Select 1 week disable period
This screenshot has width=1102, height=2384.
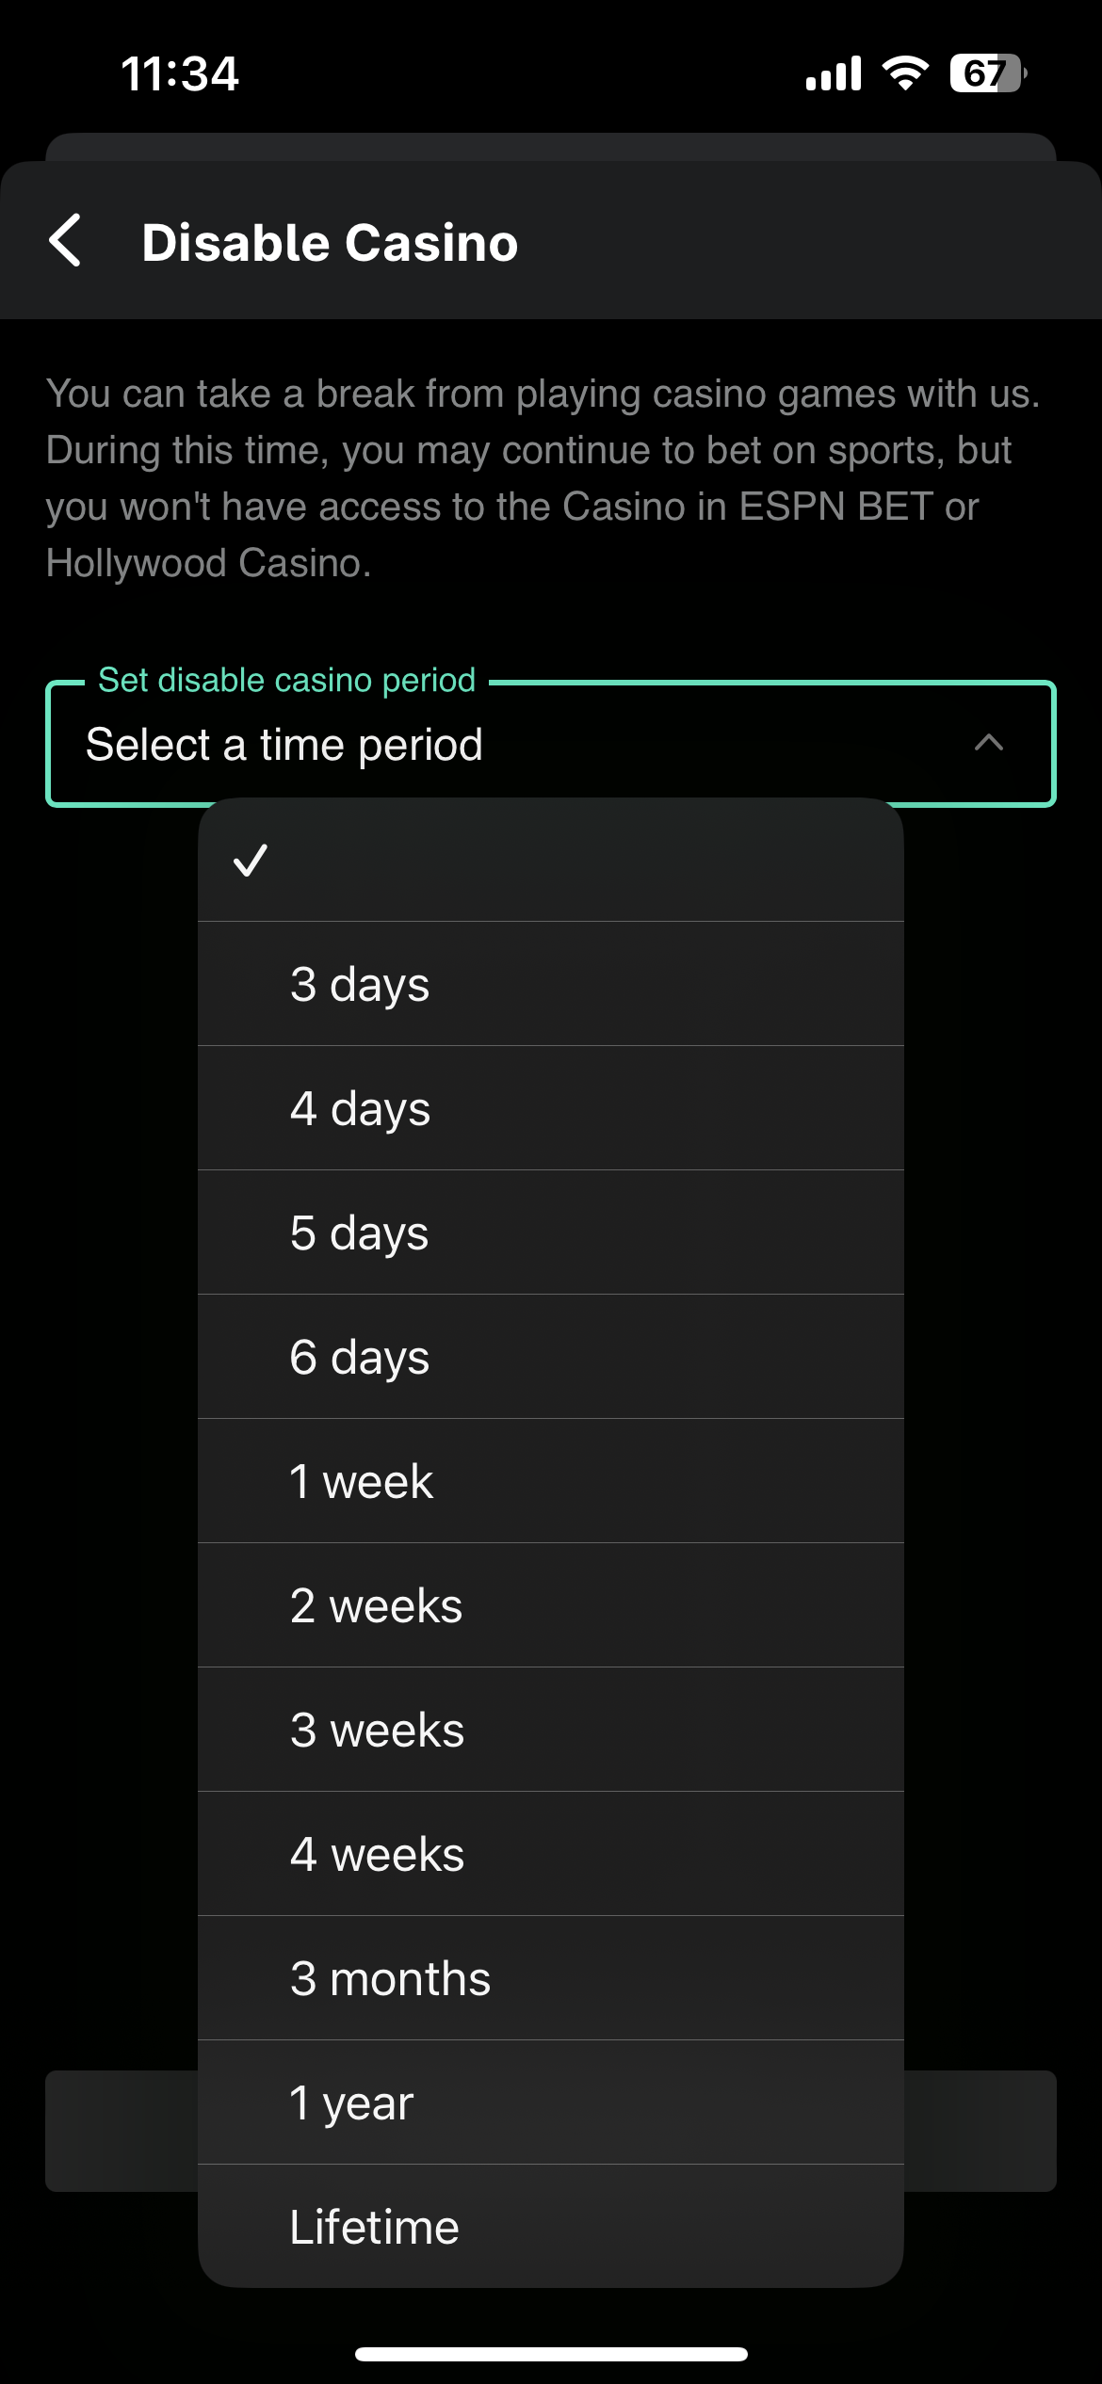(x=550, y=1481)
